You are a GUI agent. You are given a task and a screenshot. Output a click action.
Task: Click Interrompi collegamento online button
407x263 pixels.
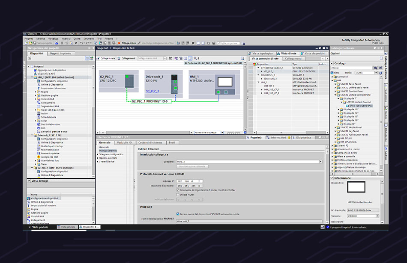pyautogui.click(x=156, y=43)
